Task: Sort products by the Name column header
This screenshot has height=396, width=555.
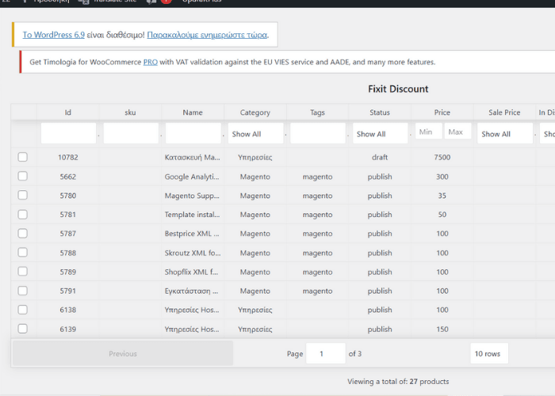Action: [x=193, y=112]
